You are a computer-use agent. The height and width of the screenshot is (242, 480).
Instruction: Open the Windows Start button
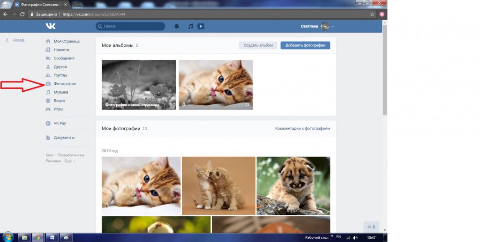pos(8,237)
